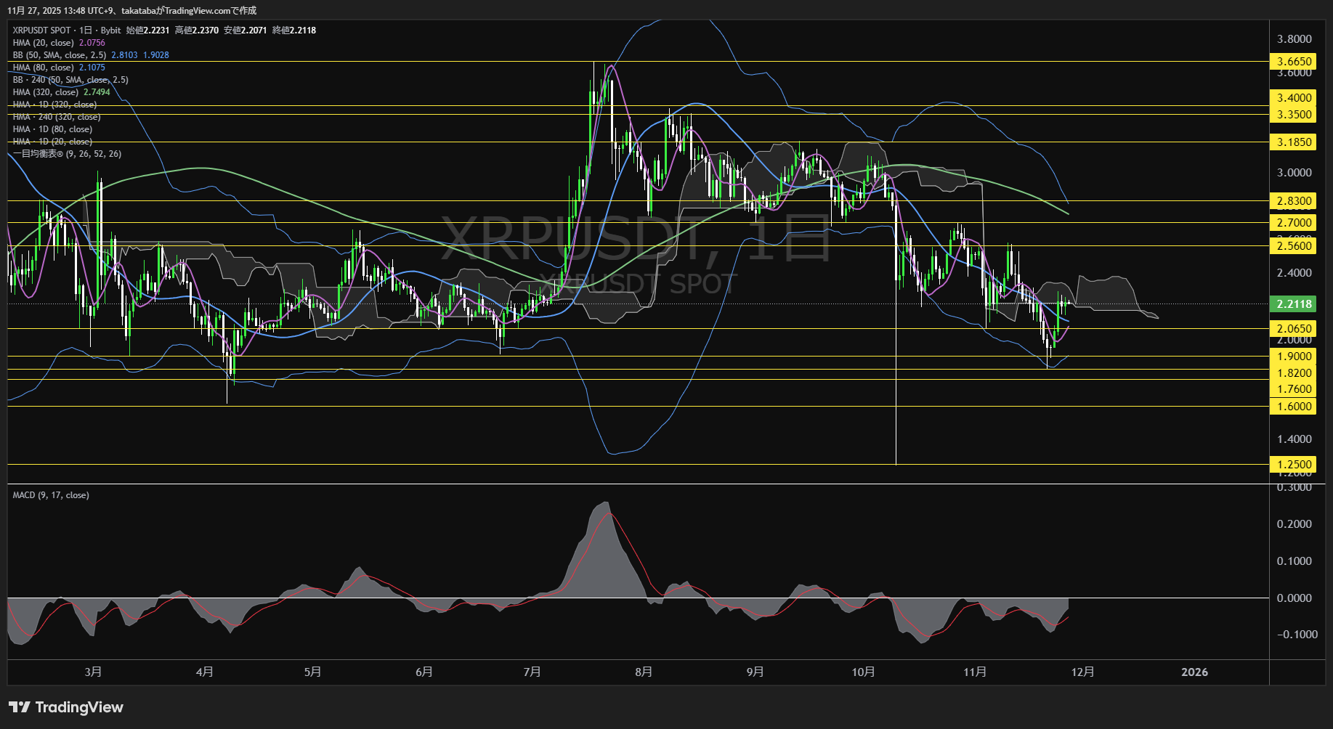Select the 2026 label on the time axis
1333x729 pixels.
point(1195,672)
